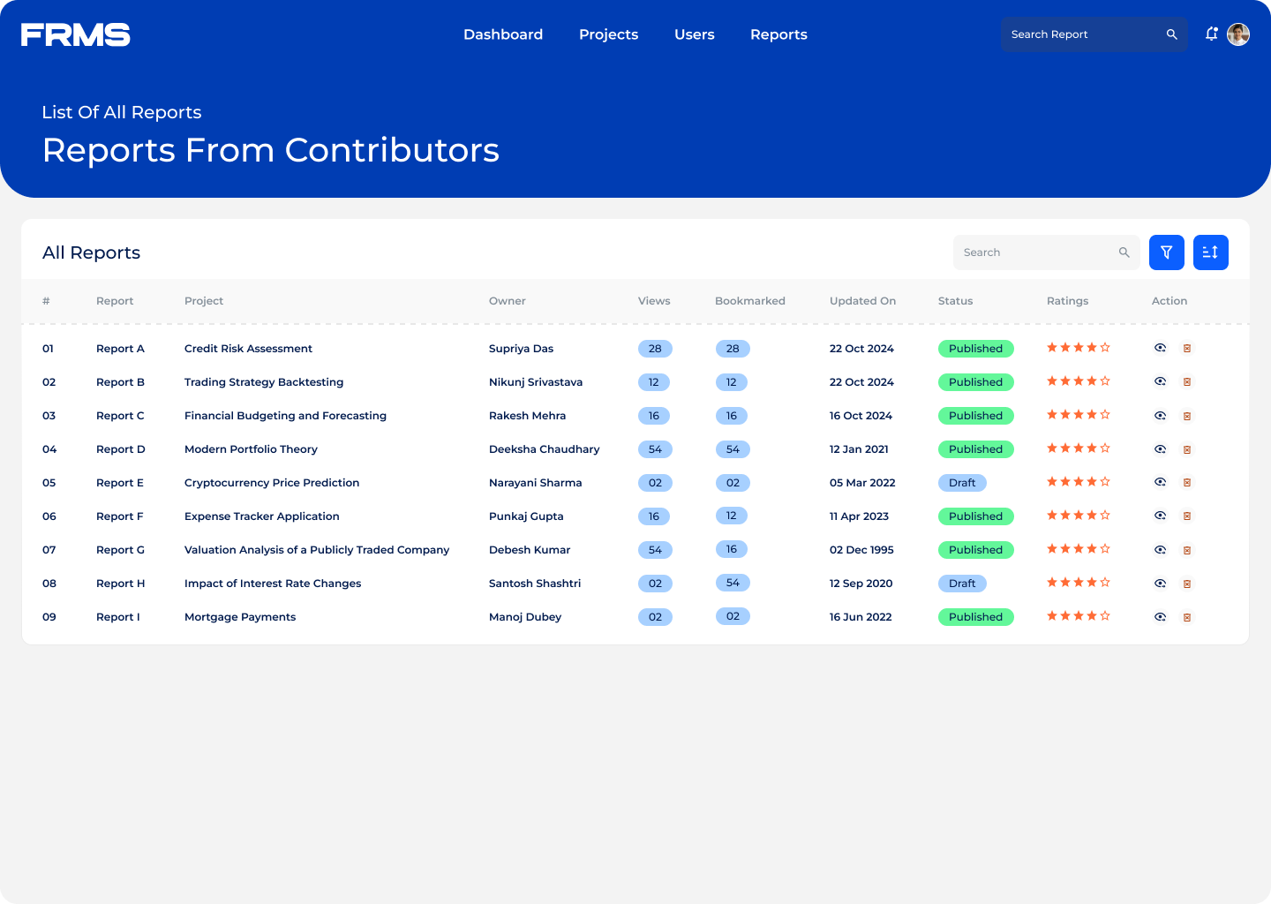Screen dimensions: 1271x904
Task: View Report B with the eye icon
Action: [x=1161, y=382]
